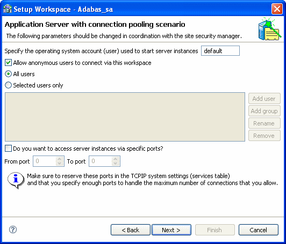Click the Remove button
Viewport: 286px width, 244px height.
(x=264, y=136)
